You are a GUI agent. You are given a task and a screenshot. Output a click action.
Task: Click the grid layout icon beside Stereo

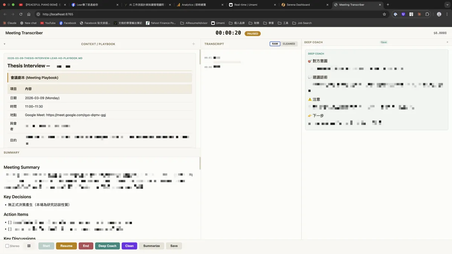tap(29, 246)
